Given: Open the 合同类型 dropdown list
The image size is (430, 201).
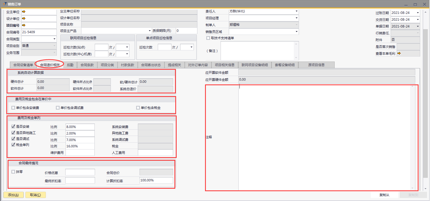Looking at the screenshot, I should click(x=54, y=39).
